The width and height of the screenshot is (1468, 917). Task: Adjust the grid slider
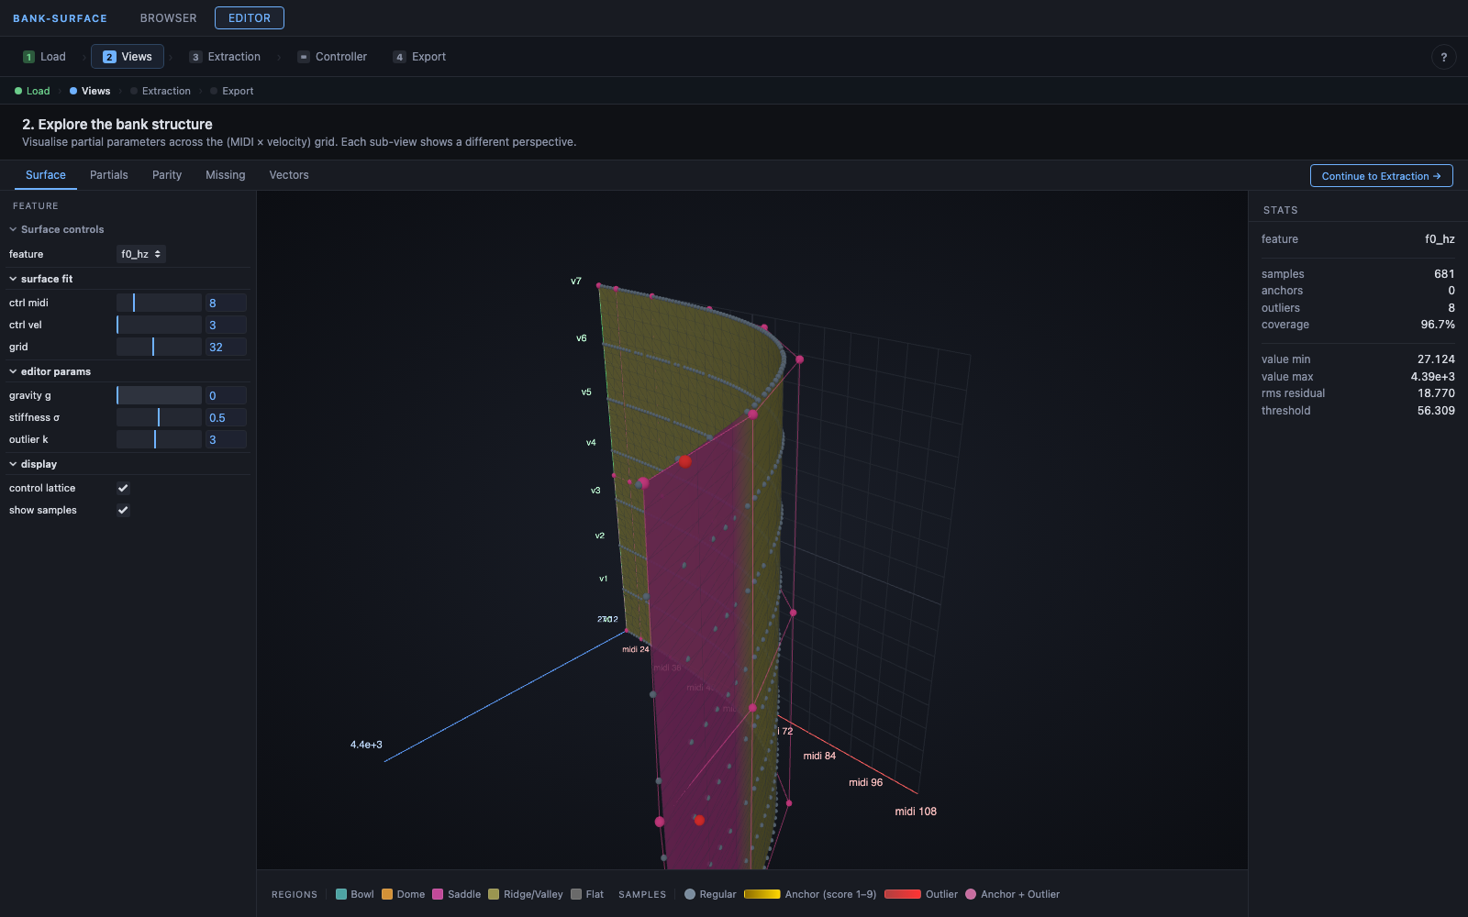click(x=159, y=347)
